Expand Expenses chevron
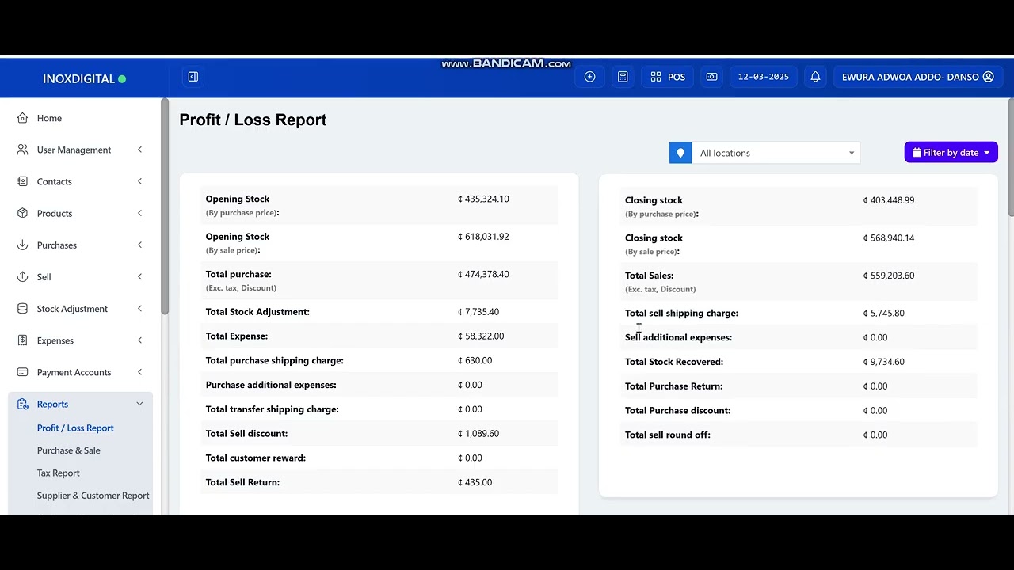This screenshot has width=1014, height=570. [x=139, y=340]
